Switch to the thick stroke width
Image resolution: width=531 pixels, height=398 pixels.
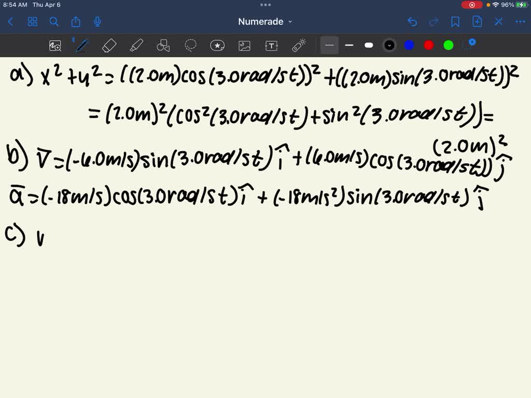tap(369, 46)
